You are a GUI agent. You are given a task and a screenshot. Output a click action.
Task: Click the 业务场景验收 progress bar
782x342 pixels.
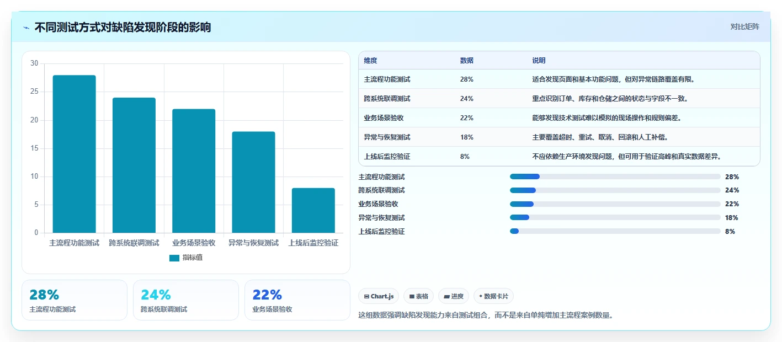point(615,204)
